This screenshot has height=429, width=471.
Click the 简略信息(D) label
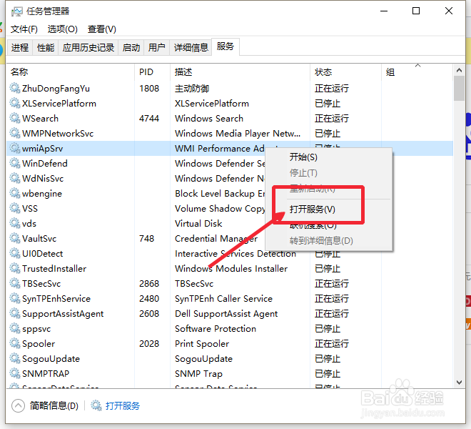(x=54, y=406)
